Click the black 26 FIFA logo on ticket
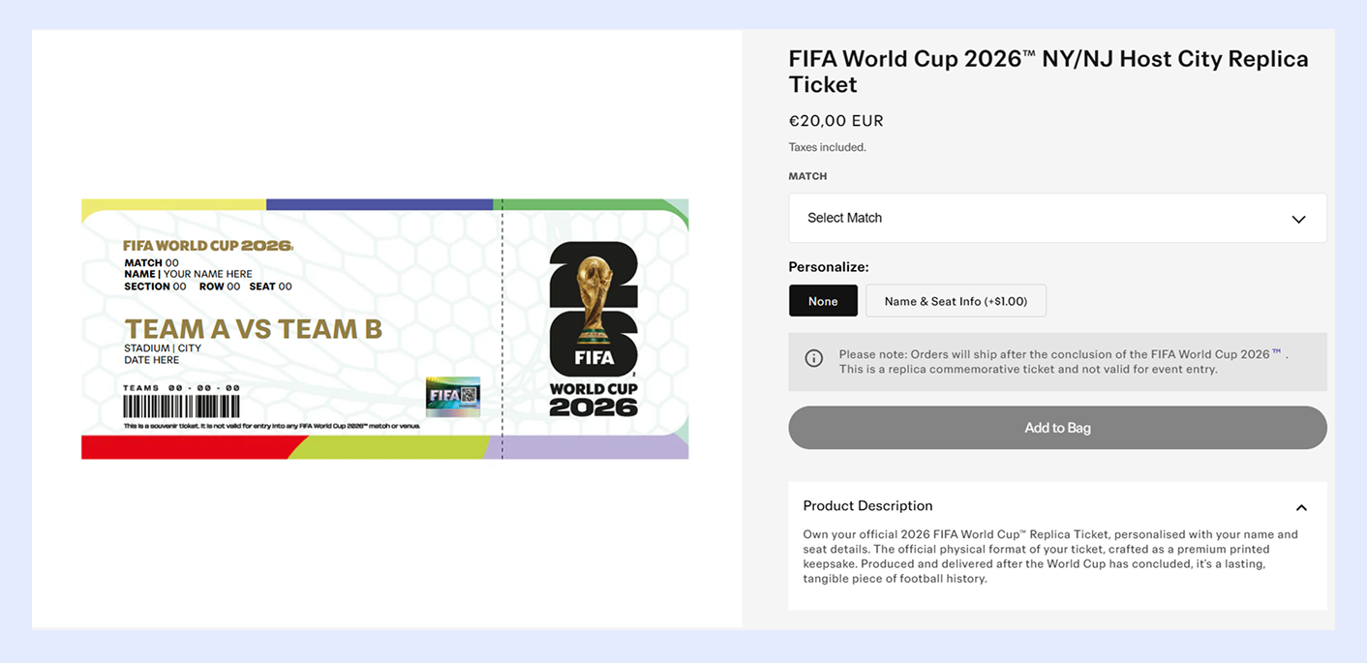 coord(593,309)
